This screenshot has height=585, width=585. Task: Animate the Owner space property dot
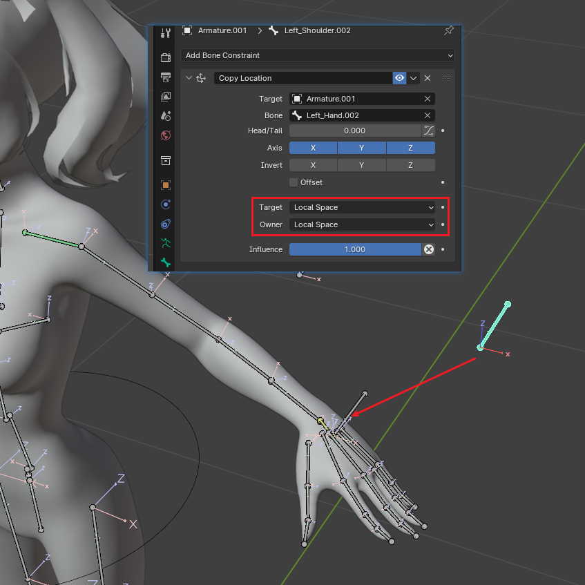[x=443, y=224]
